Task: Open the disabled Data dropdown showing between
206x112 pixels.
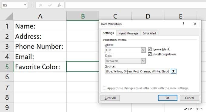Action: pos(125,61)
